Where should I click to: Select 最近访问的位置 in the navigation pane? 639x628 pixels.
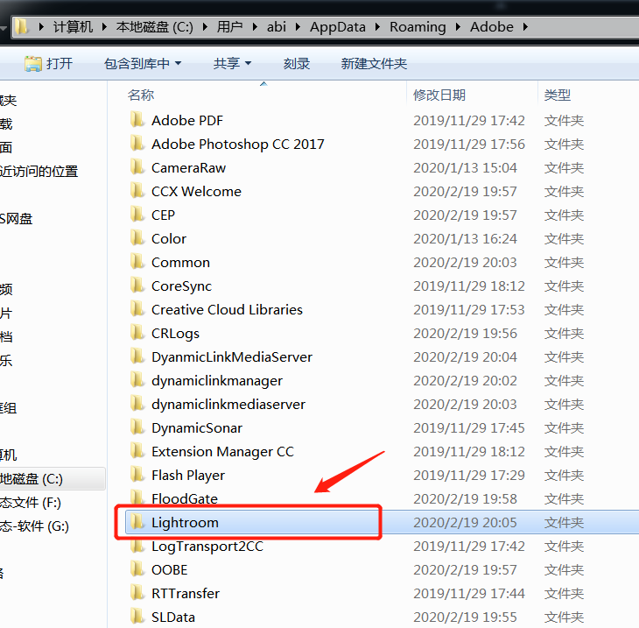(39, 172)
